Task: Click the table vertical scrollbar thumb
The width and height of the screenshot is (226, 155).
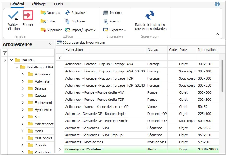Action: pos(222,76)
